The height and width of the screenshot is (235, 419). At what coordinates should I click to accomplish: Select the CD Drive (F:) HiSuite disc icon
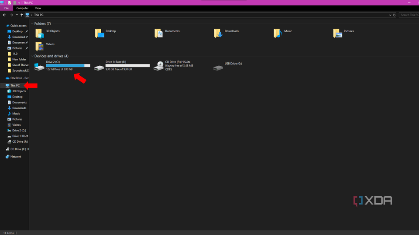158,66
